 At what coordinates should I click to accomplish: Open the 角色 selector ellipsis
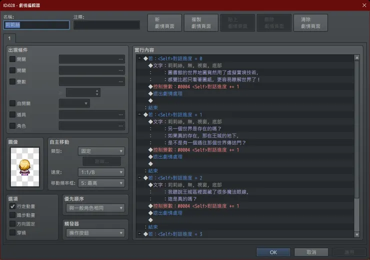[120, 126]
